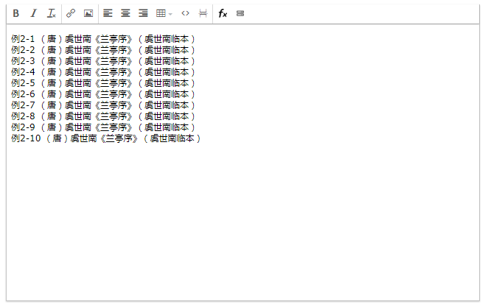The height and width of the screenshot is (307, 485).
Task: Click in the empty editor area below the text
Action: (x=243, y=221)
